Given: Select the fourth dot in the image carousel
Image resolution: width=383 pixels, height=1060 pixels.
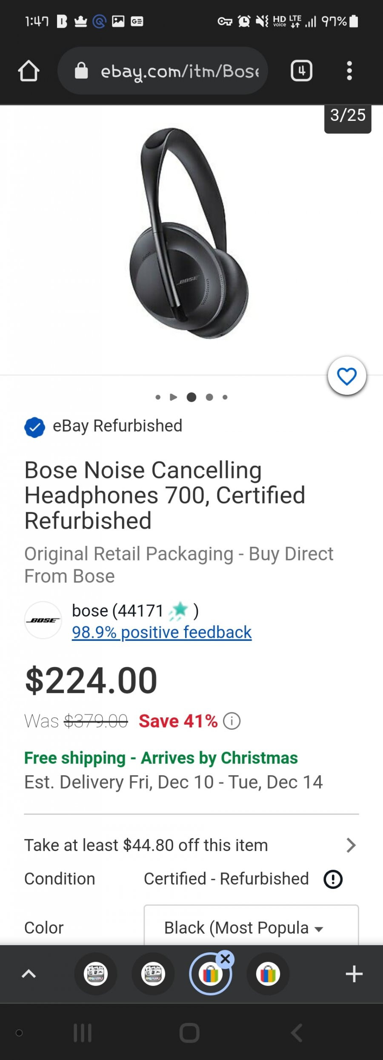Looking at the screenshot, I should 209,397.
